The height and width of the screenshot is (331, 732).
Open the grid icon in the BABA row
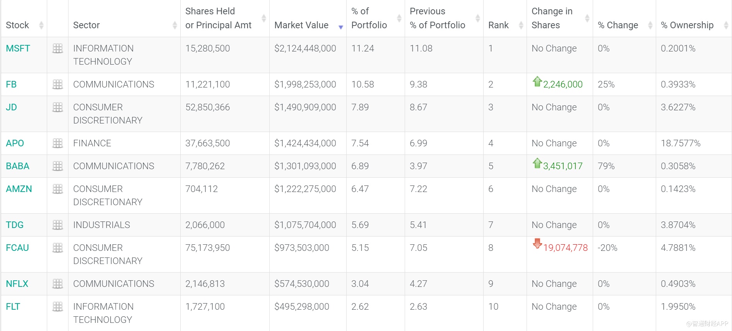tap(58, 166)
